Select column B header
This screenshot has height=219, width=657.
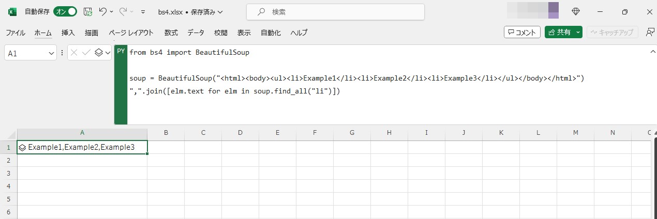(166, 133)
